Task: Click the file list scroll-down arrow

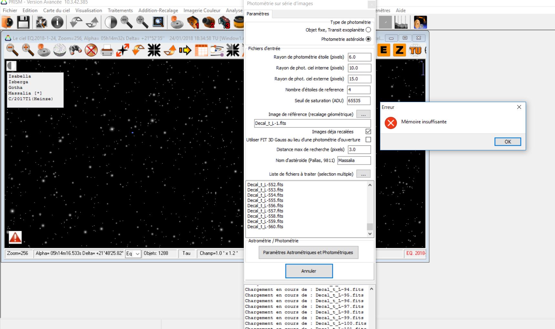Action: [x=370, y=234]
